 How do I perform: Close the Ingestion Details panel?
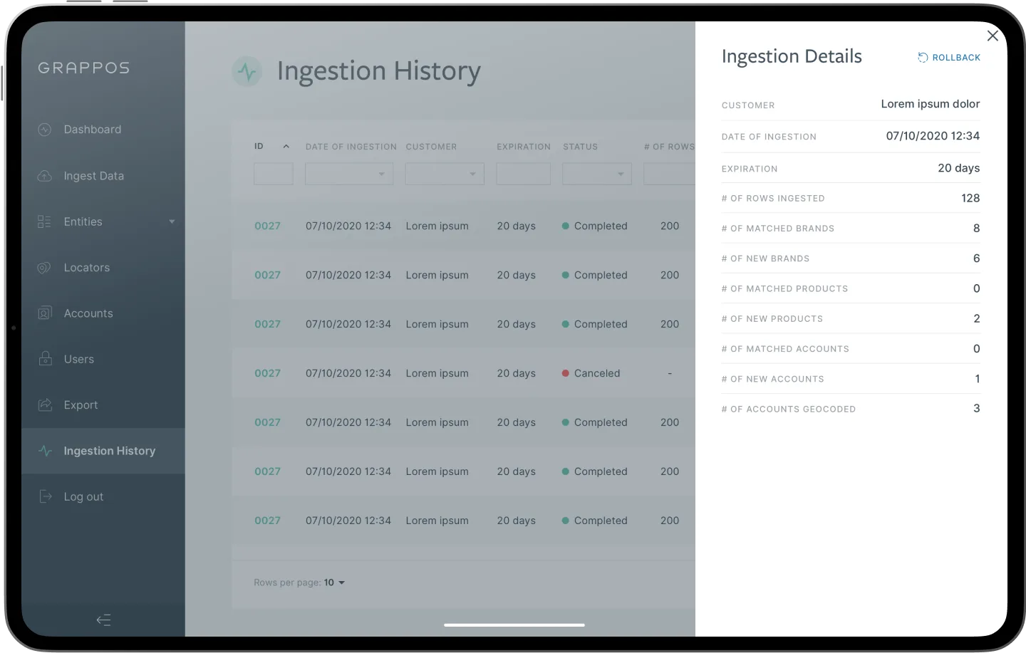(x=993, y=36)
